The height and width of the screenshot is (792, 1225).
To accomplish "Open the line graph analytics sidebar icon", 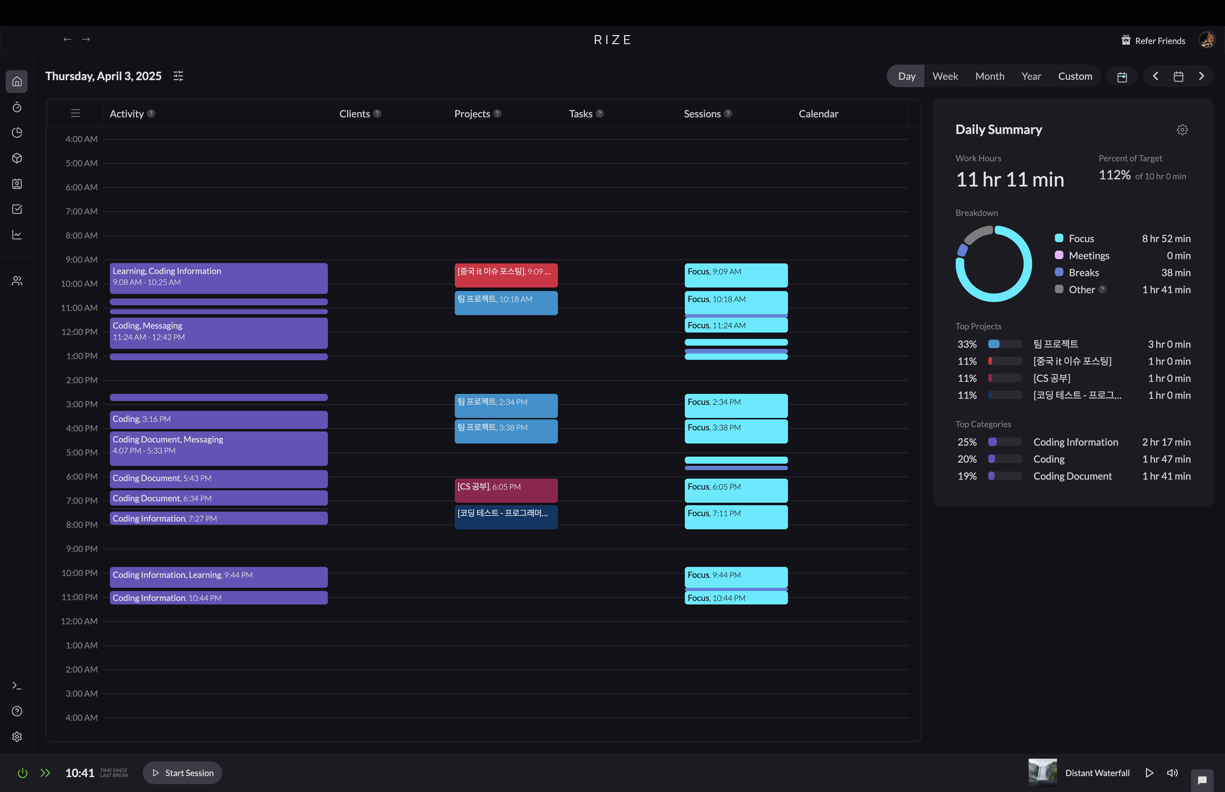I will (x=17, y=235).
